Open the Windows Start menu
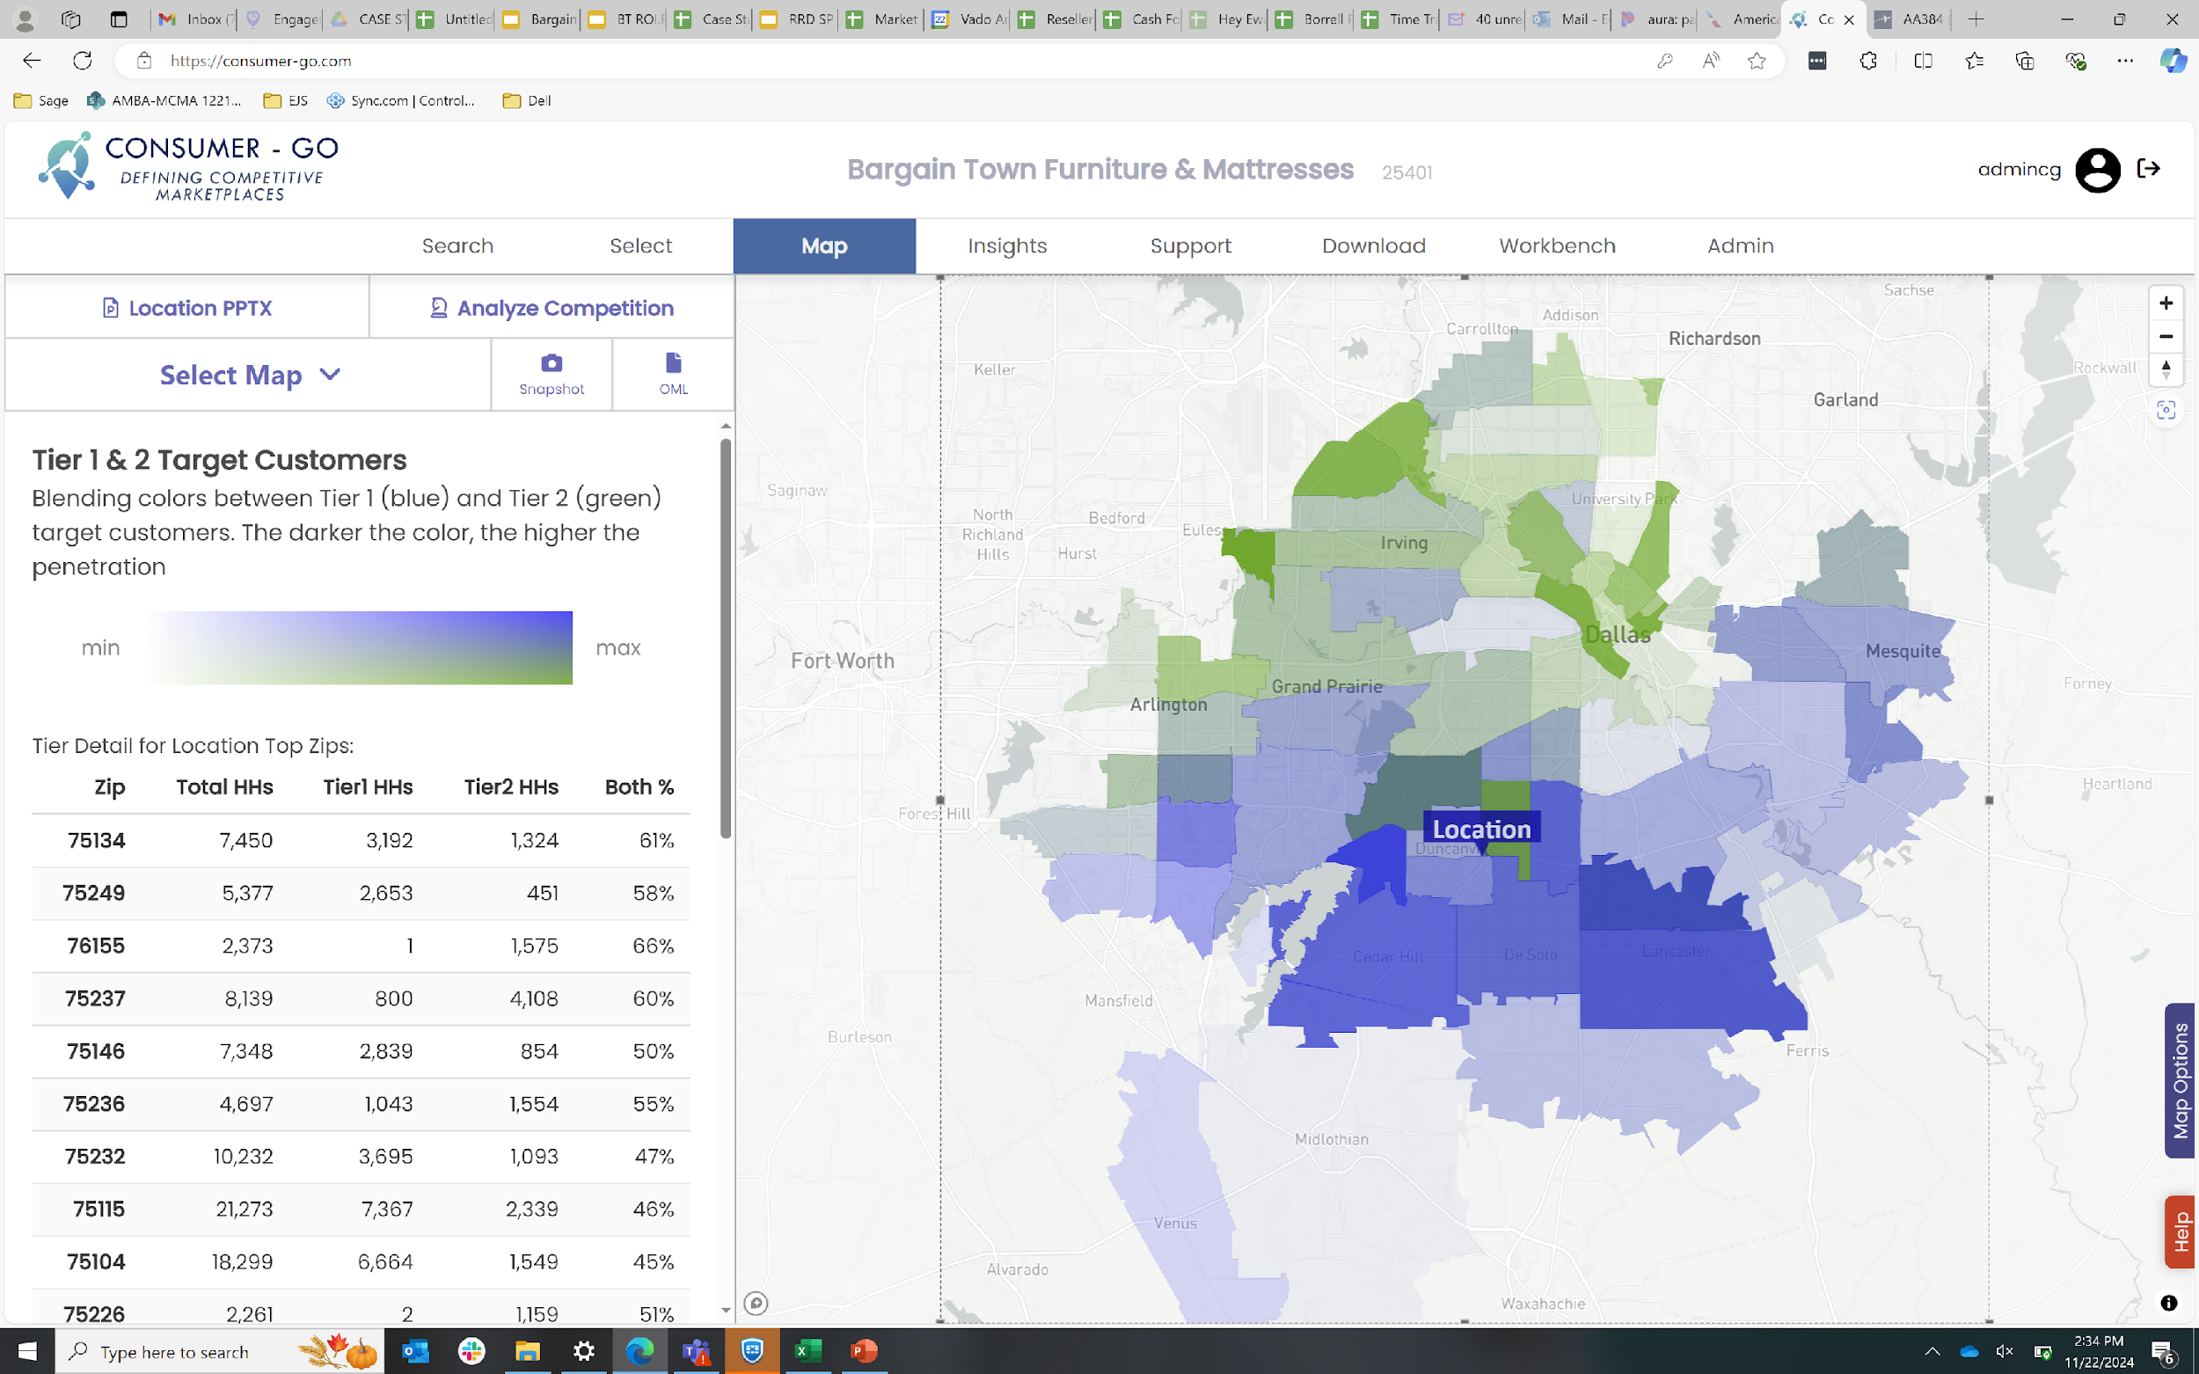 (x=27, y=1351)
